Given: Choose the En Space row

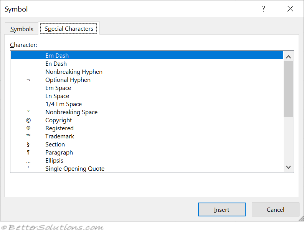Looking at the screenshot, I should pyautogui.click(x=147, y=96).
